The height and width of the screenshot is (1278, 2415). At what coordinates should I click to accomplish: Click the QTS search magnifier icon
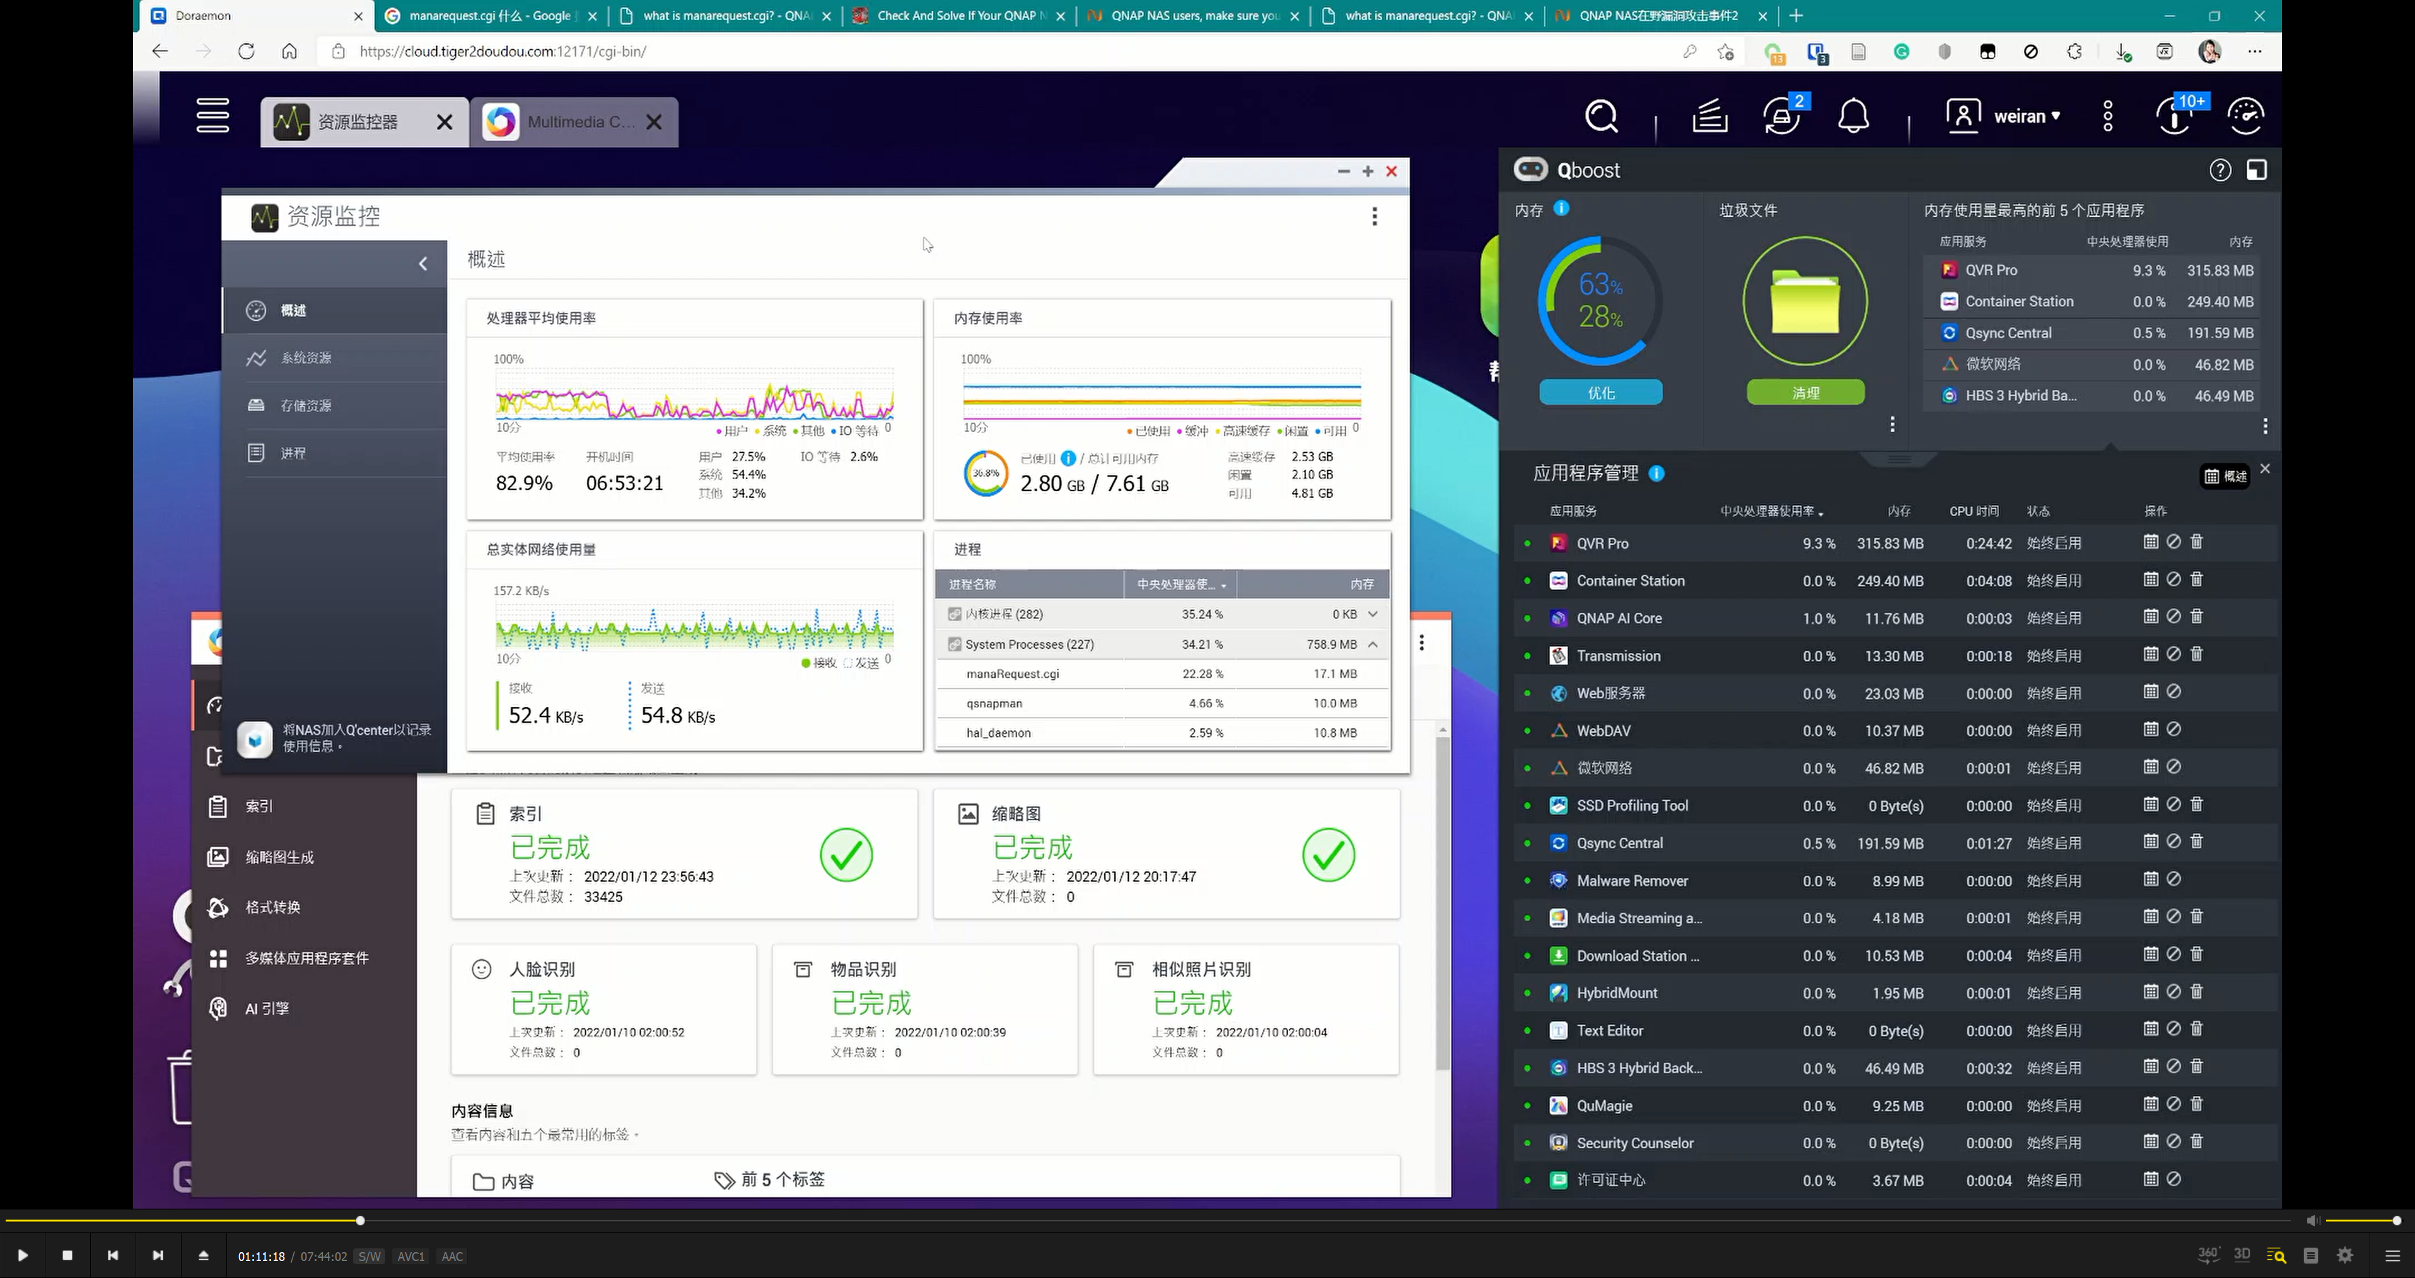[x=1600, y=116]
